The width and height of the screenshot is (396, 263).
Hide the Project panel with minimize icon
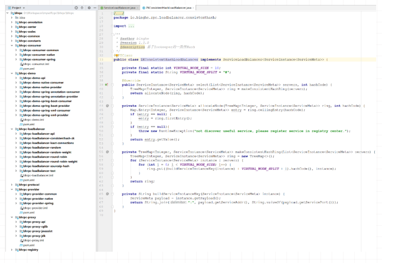coord(94,8)
